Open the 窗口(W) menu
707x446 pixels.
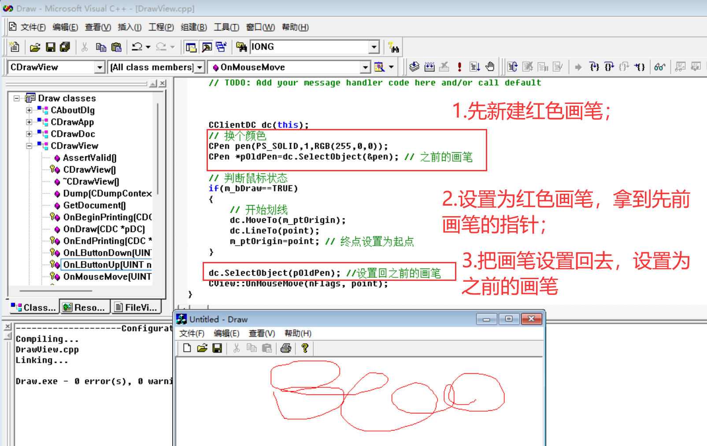pos(260,27)
